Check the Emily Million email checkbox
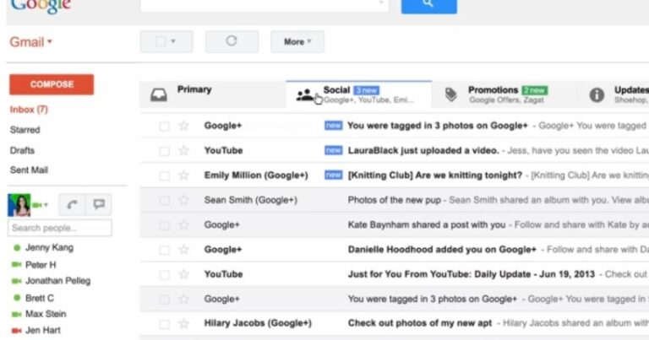This screenshot has width=649, height=340. click(x=164, y=175)
